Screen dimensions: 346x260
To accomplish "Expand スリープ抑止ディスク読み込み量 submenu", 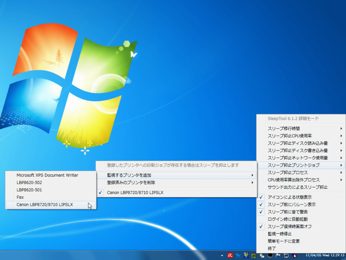I will click(301, 143).
